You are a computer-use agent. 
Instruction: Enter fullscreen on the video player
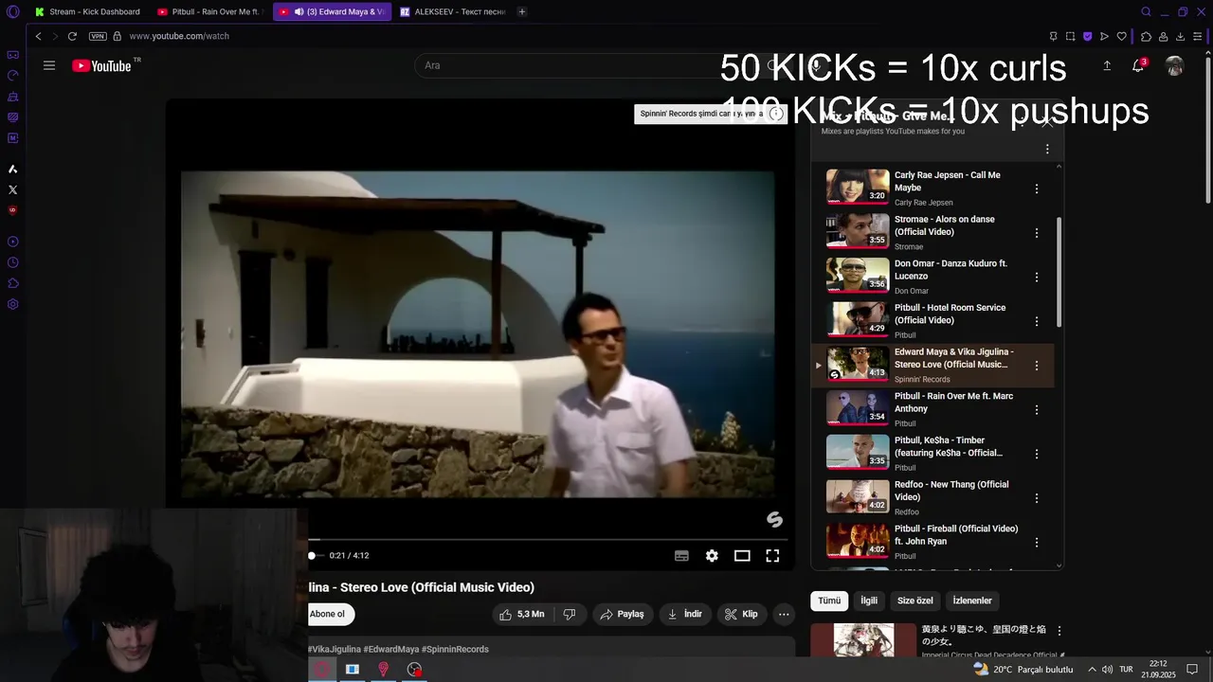(772, 556)
